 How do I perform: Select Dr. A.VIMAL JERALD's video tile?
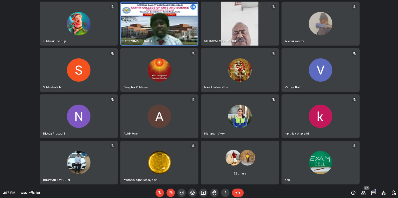click(159, 24)
